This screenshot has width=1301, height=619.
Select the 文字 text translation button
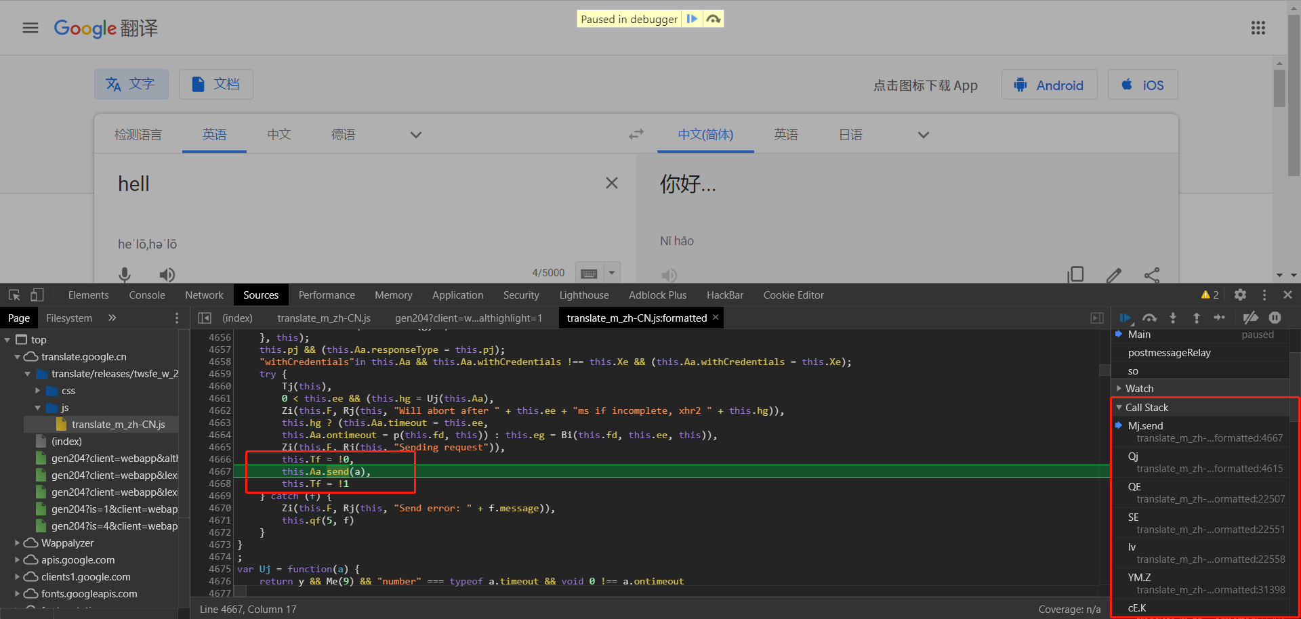click(131, 84)
